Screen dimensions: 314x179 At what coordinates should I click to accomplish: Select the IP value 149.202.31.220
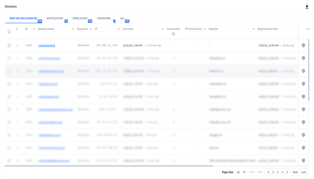click(106, 45)
